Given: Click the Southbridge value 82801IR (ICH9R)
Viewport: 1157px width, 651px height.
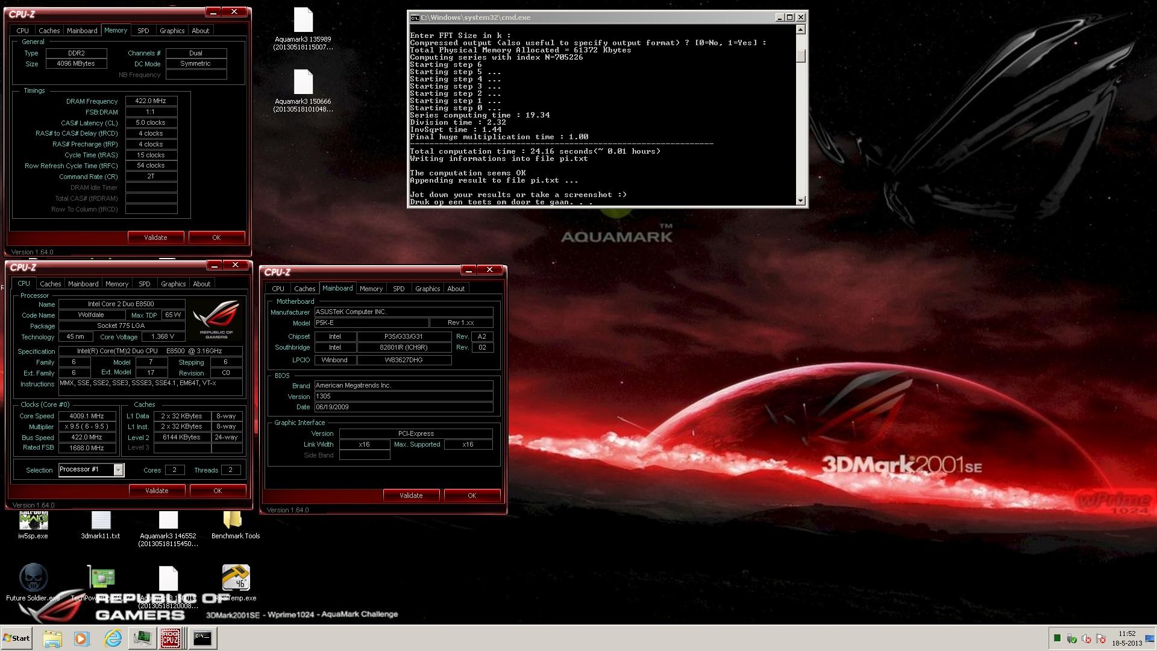Looking at the screenshot, I should (404, 348).
